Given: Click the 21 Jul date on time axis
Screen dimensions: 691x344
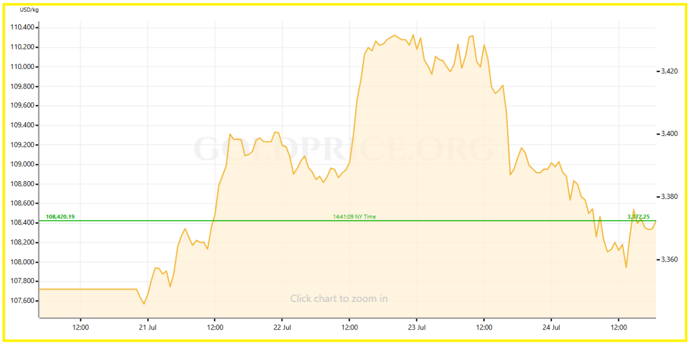Looking at the screenshot, I should click(x=147, y=327).
